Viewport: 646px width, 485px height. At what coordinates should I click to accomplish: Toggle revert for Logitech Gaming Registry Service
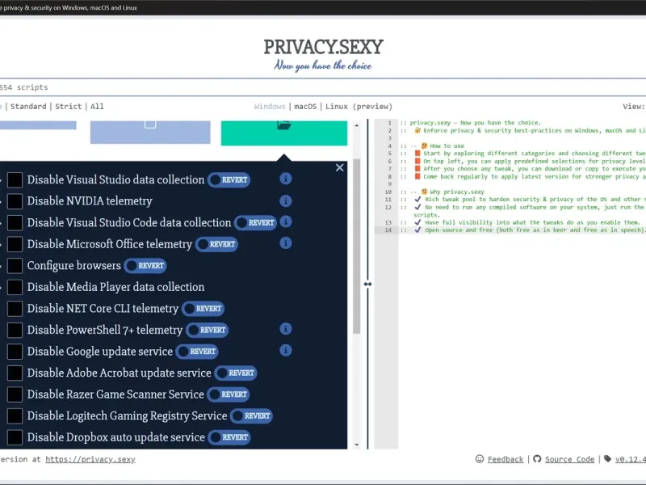(x=252, y=415)
